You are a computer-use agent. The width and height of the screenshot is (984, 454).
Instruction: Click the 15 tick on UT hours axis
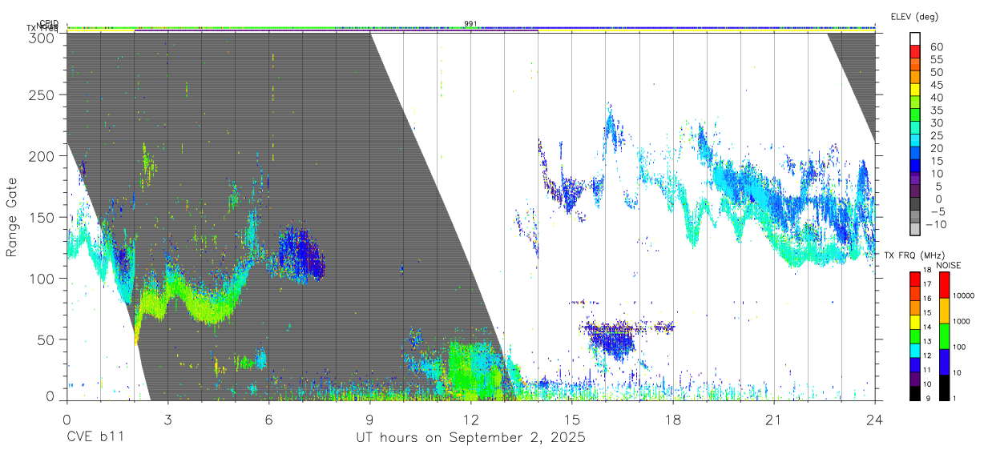[572, 419]
